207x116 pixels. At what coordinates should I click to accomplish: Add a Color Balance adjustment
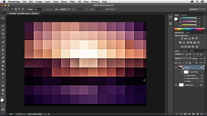(x=184, y=43)
